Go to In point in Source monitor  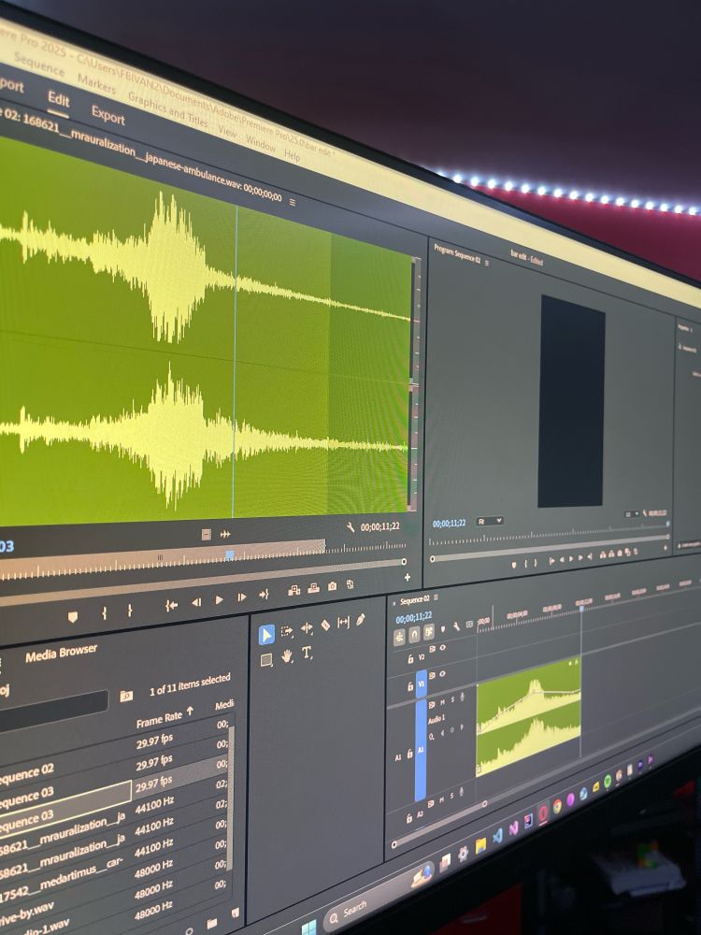coord(172,605)
